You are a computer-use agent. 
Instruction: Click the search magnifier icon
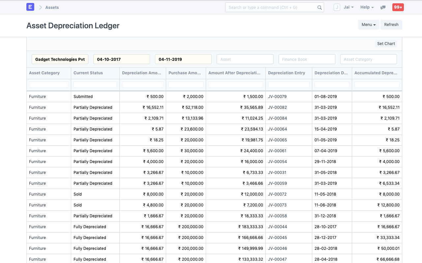(x=319, y=7)
